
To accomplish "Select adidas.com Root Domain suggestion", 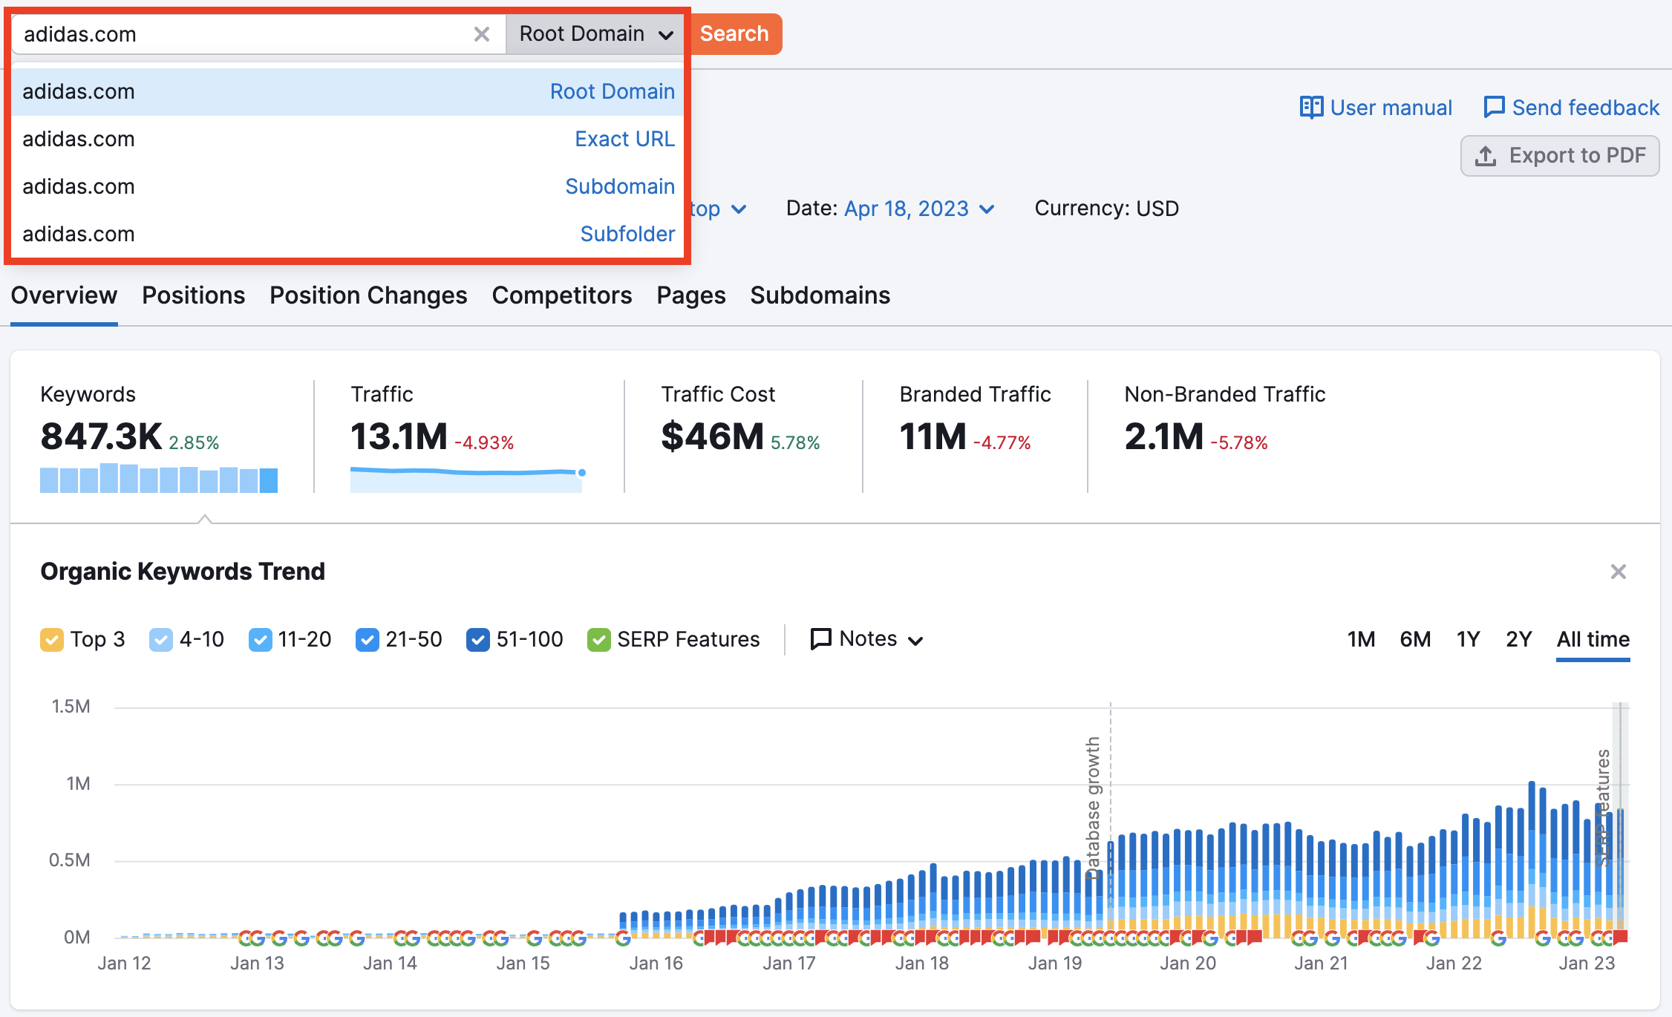I will coord(348,92).
